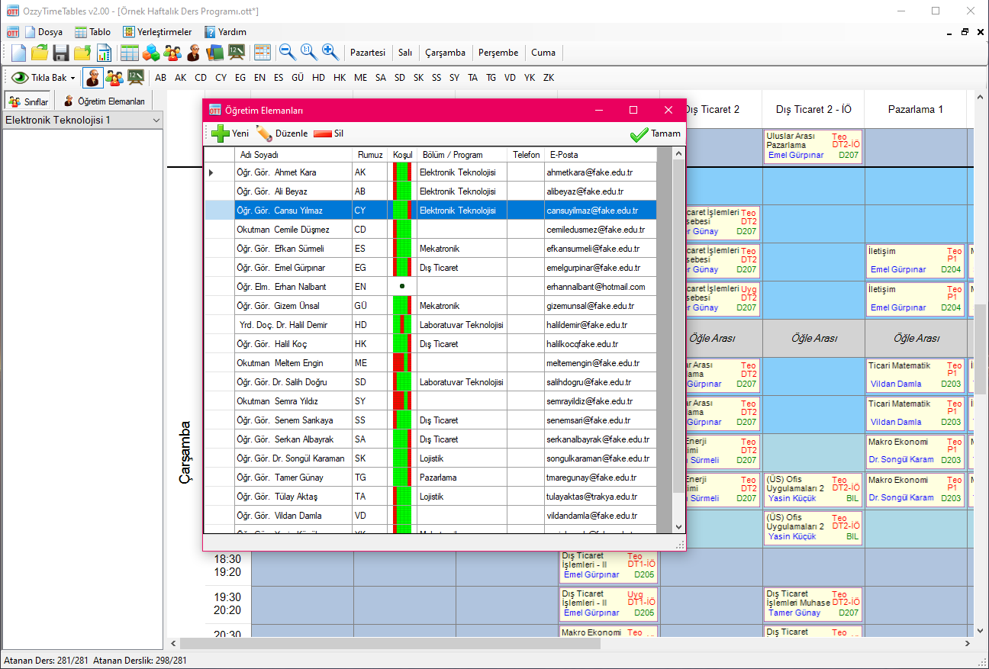The height and width of the screenshot is (669, 989).
Task: Confirm the instructor list with Tamam
Action: click(655, 133)
